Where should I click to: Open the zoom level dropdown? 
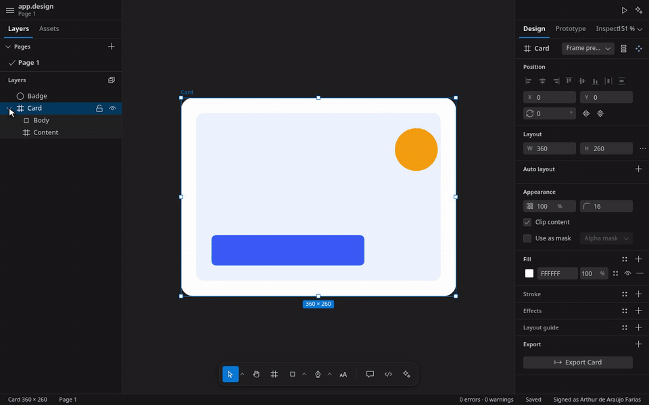pyautogui.click(x=631, y=28)
